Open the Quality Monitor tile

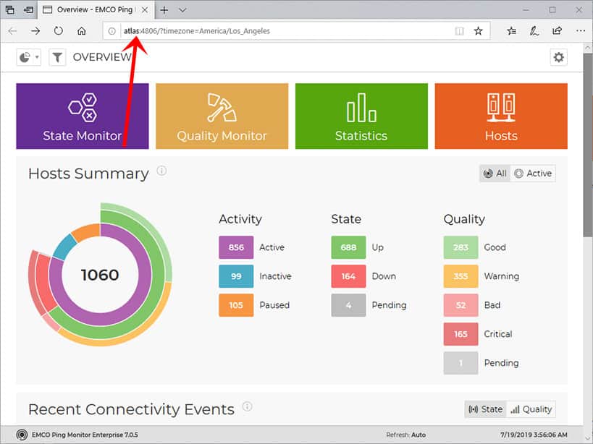click(x=222, y=116)
